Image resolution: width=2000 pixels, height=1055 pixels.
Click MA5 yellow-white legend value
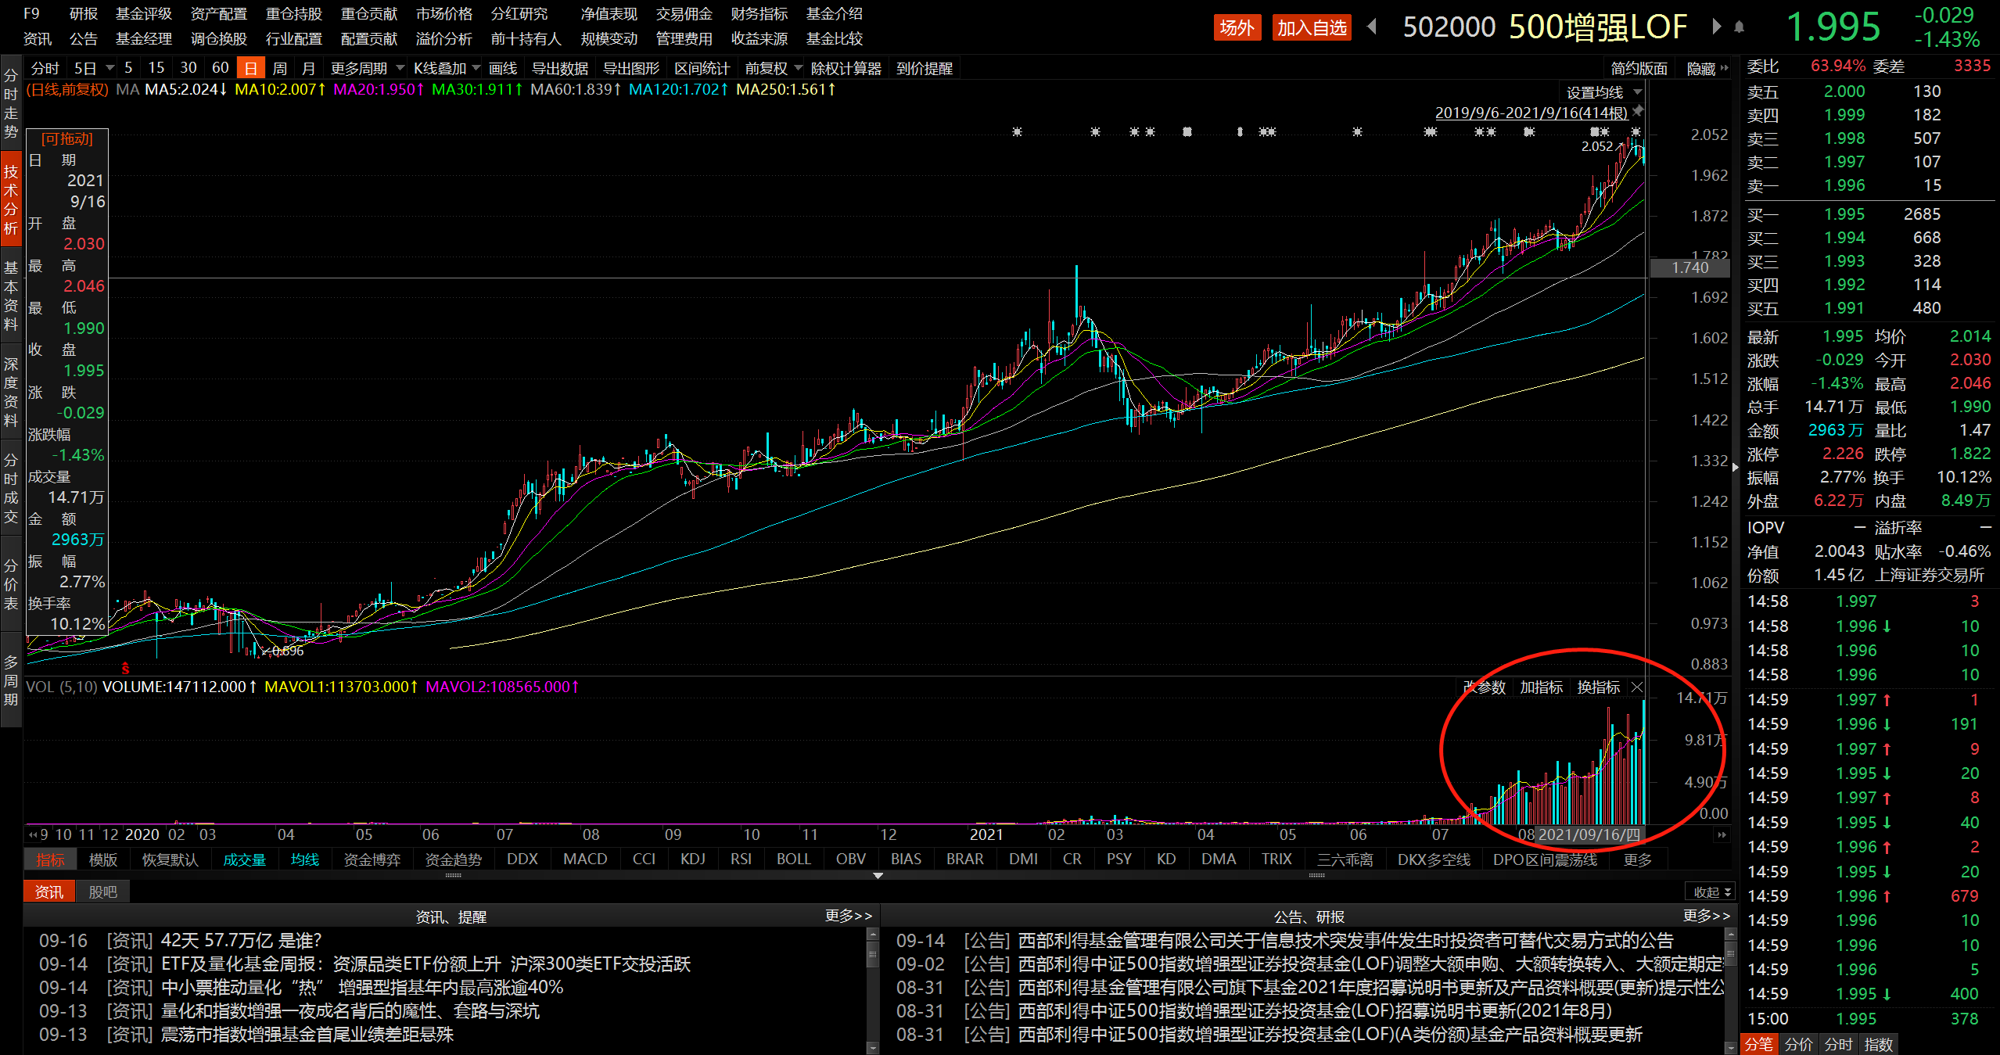185,90
